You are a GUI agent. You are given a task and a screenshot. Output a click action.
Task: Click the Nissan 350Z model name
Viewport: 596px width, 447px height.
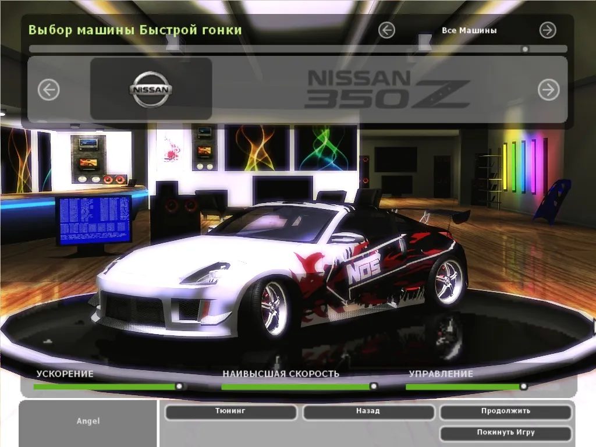pyautogui.click(x=388, y=89)
